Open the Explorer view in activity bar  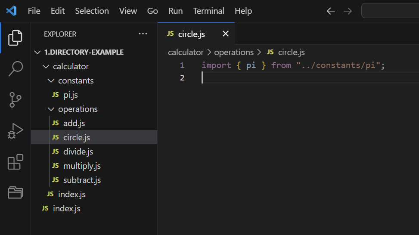tap(15, 37)
